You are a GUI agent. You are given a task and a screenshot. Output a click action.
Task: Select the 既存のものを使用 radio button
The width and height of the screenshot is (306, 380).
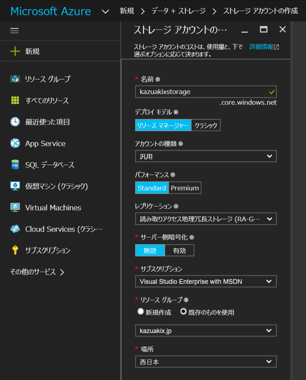pyautogui.click(x=184, y=312)
